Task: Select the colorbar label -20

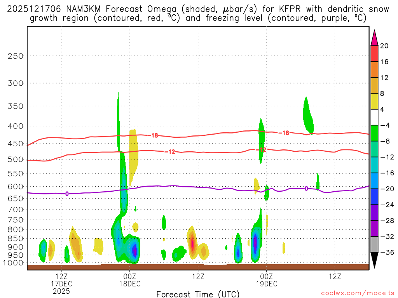Action: 387,189
